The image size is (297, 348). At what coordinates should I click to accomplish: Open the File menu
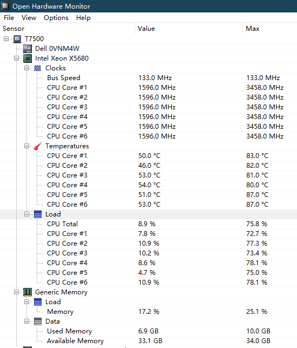[x=9, y=18]
